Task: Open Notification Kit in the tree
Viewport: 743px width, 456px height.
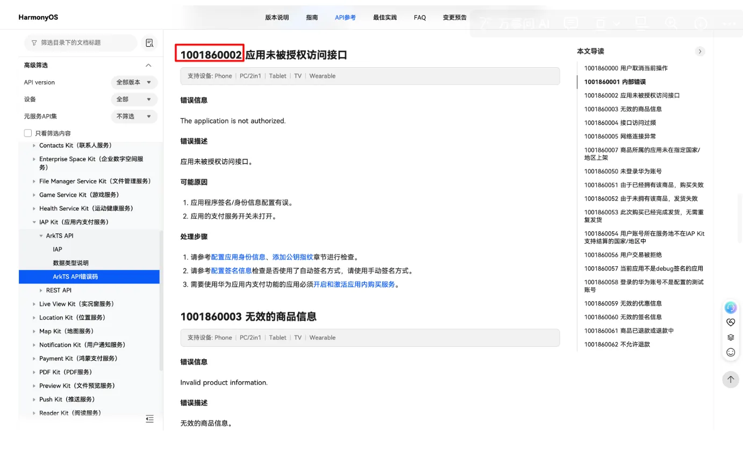Action: tap(82, 345)
